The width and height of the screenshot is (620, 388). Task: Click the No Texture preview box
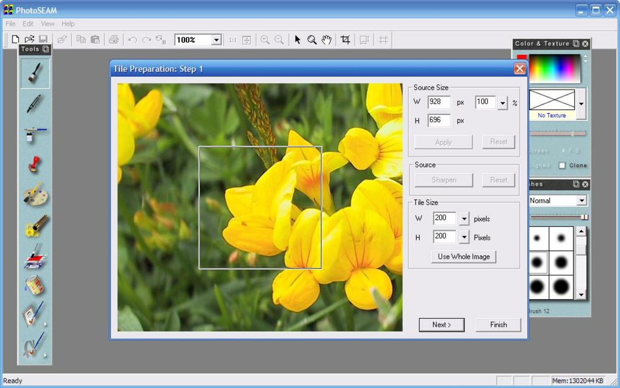click(x=552, y=100)
